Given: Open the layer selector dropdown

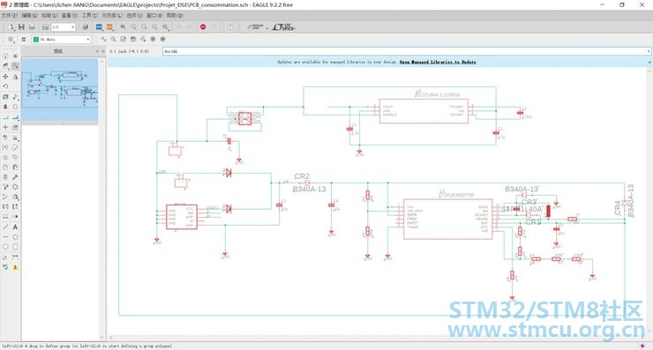Looking at the screenshot, I should (x=62, y=40).
